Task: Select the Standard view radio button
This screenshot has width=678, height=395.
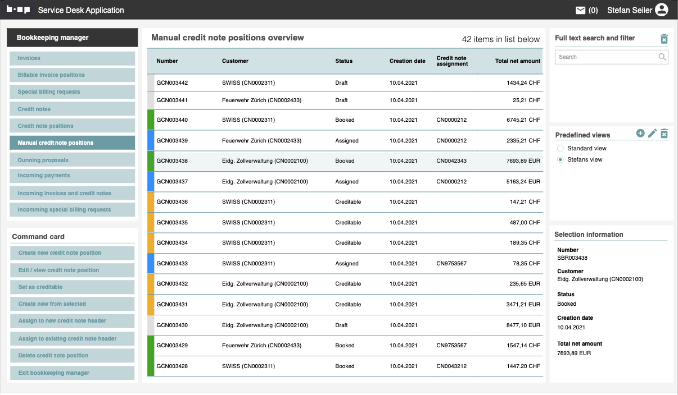Action: (560, 148)
